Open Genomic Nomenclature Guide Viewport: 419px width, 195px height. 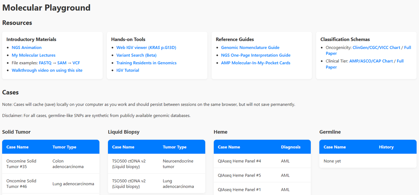(x=250, y=48)
